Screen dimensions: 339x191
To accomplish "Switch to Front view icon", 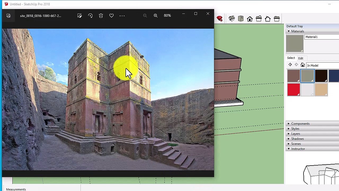I will 250,19.
